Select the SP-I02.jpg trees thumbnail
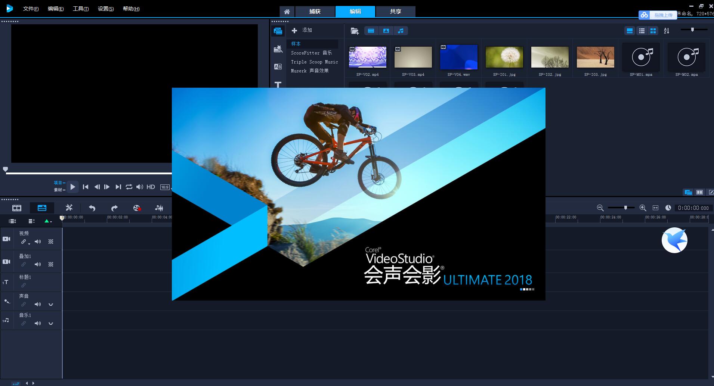Image resolution: width=714 pixels, height=386 pixels. (x=550, y=57)
